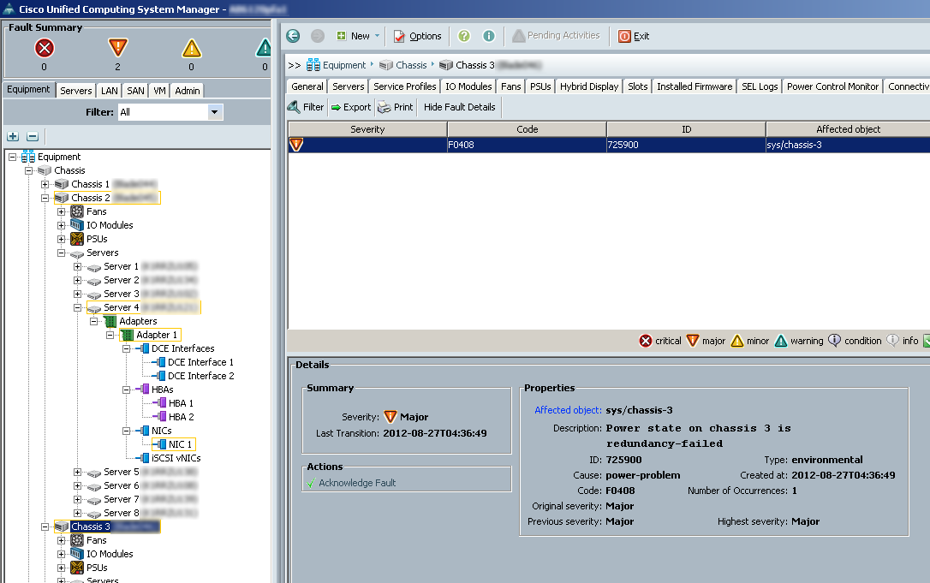Click the critical faults icon in Fault Summary

pyautogui.click(x=44, y=49)
